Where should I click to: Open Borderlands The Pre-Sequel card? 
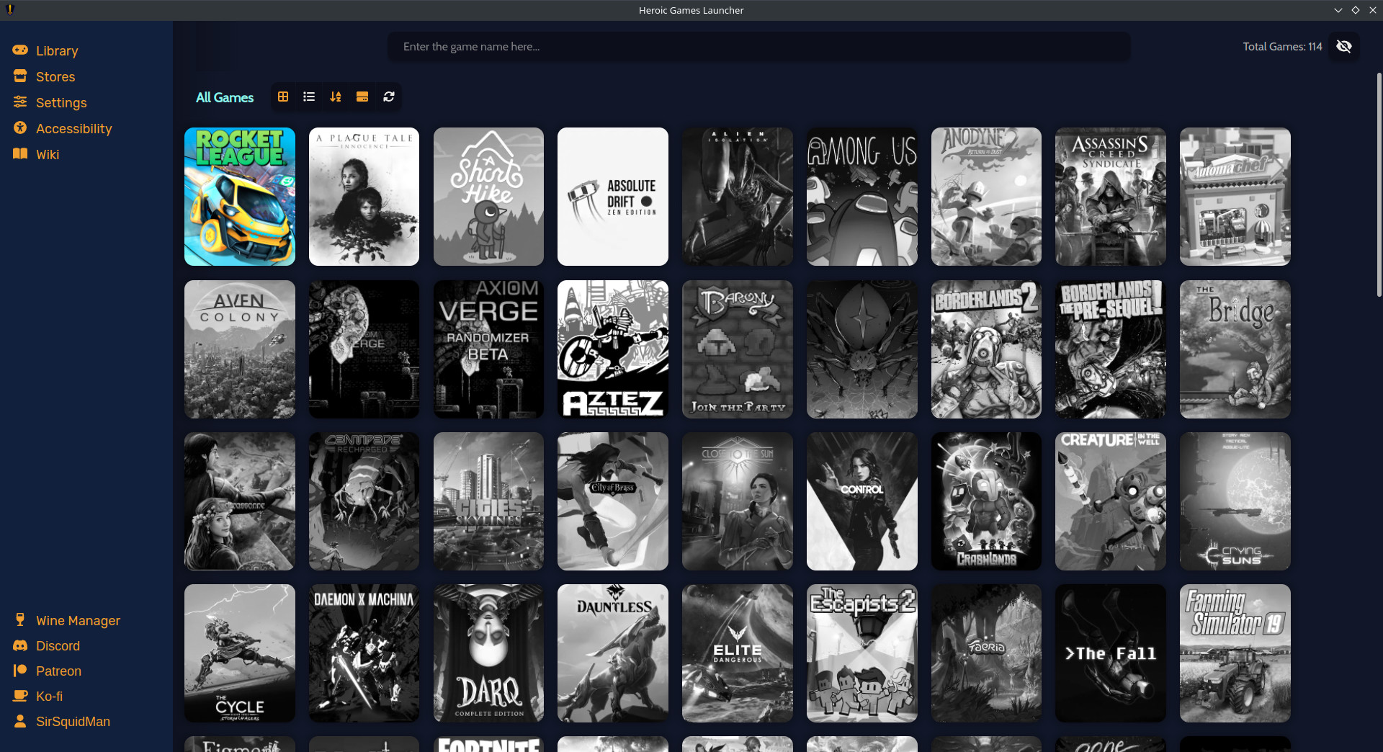click(1111, 349)
